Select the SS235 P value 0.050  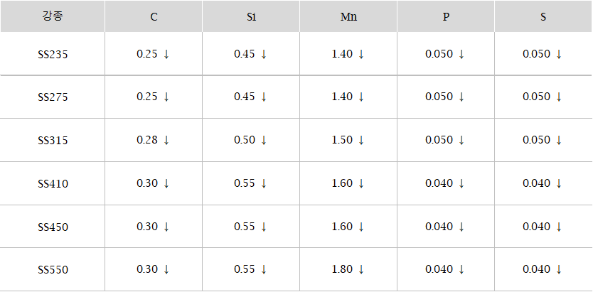[x=439, y=54]
